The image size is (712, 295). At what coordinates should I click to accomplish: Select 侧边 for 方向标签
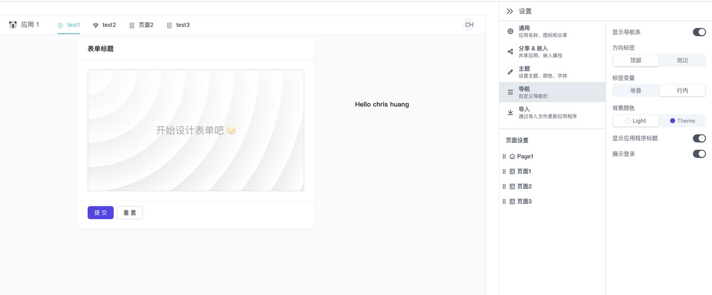683,60
